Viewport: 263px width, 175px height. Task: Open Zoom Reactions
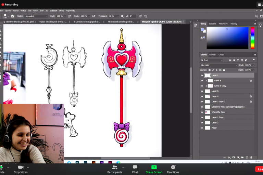coord(173,169)
